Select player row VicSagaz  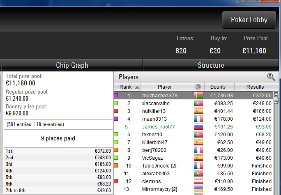[193, 158]
